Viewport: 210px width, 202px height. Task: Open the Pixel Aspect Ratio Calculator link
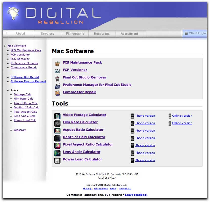[x=88, y=144]
